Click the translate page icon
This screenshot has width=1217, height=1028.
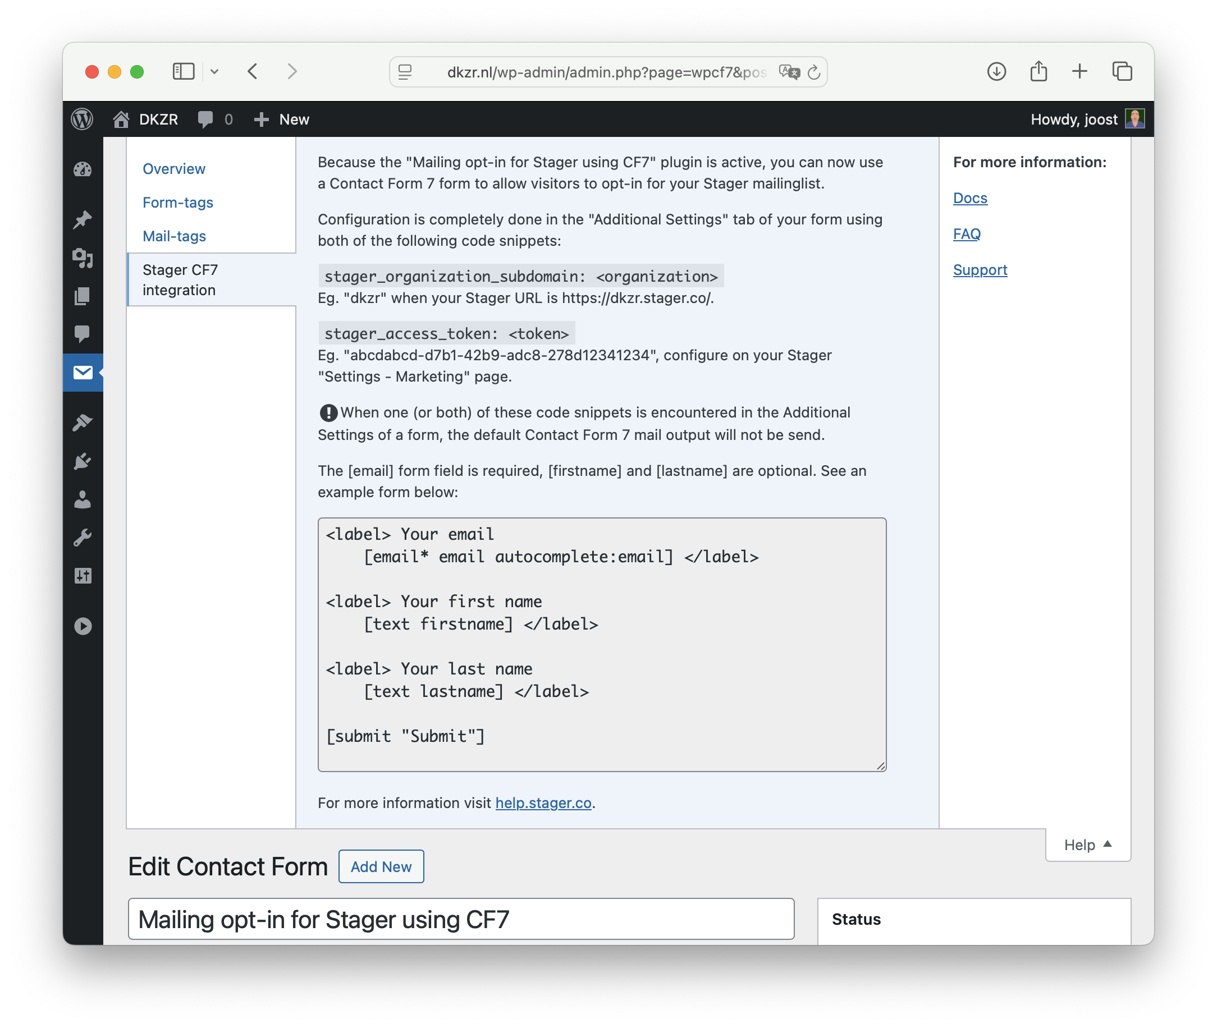(x=789, y=72)
